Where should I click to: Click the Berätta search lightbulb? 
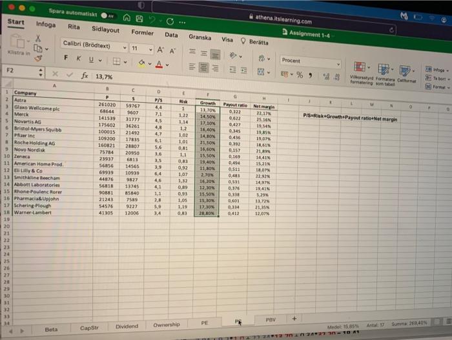coord(243,41)
